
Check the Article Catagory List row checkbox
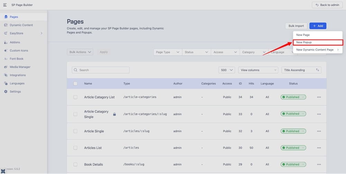pos(75,97)
